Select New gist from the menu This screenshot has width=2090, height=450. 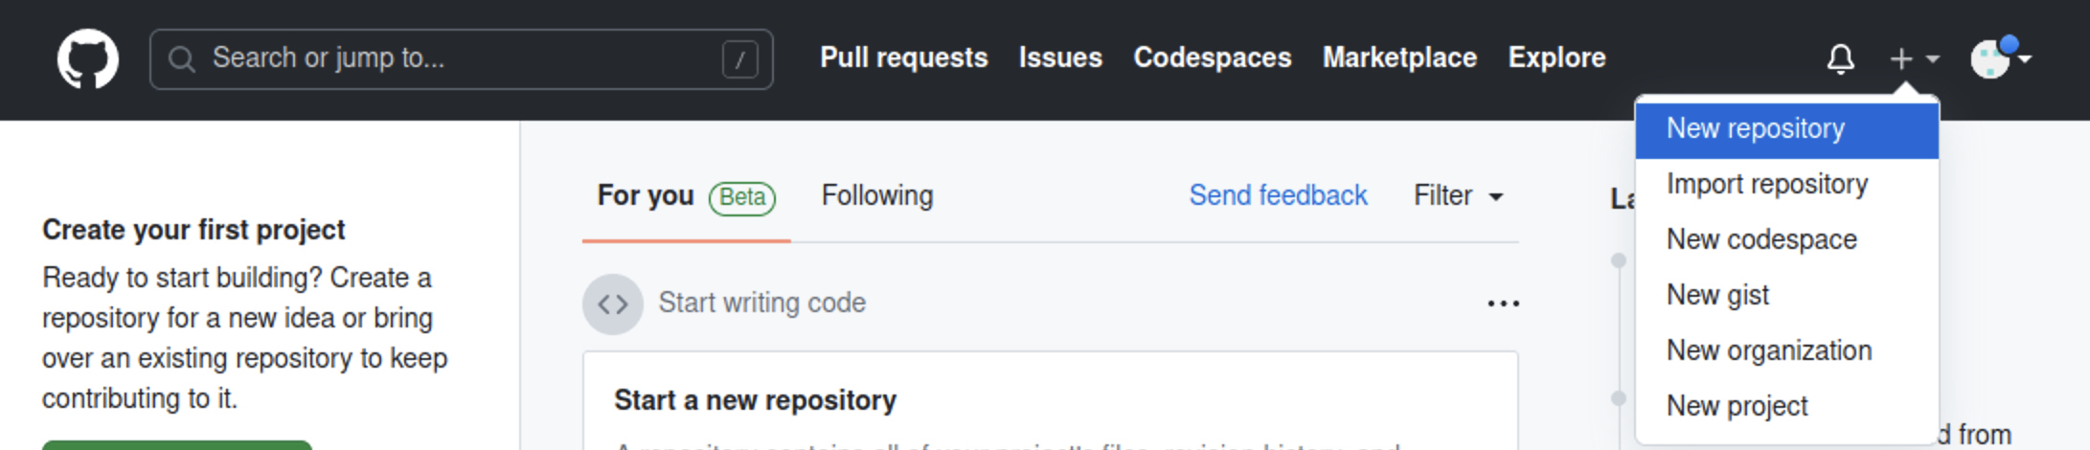(x=1717, y=295)
